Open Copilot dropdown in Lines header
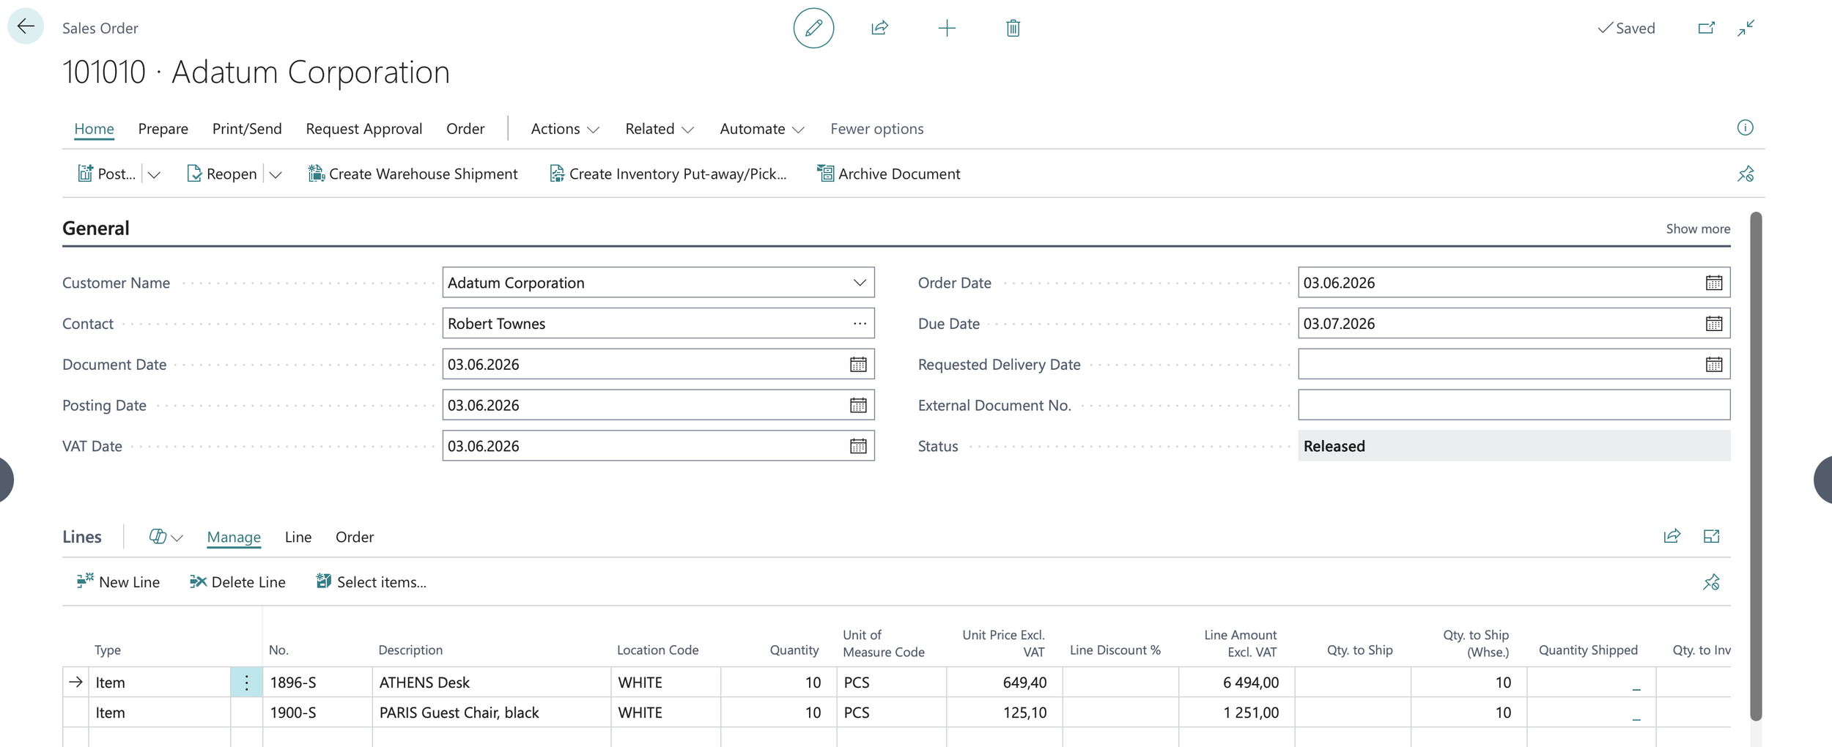The width and height of the screenshot is (1832, 747). point(166,537)
